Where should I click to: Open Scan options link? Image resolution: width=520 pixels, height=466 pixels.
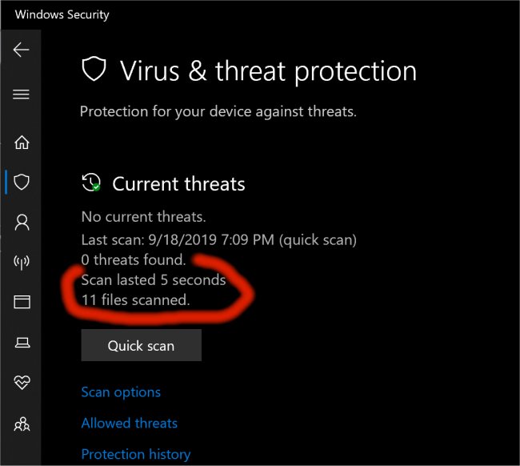[121, 392]
